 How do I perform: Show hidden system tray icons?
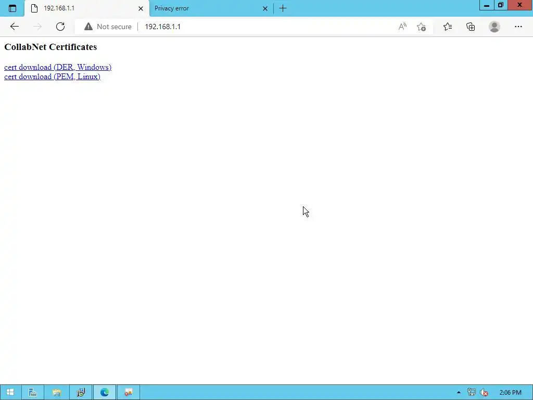pos(459,393)
